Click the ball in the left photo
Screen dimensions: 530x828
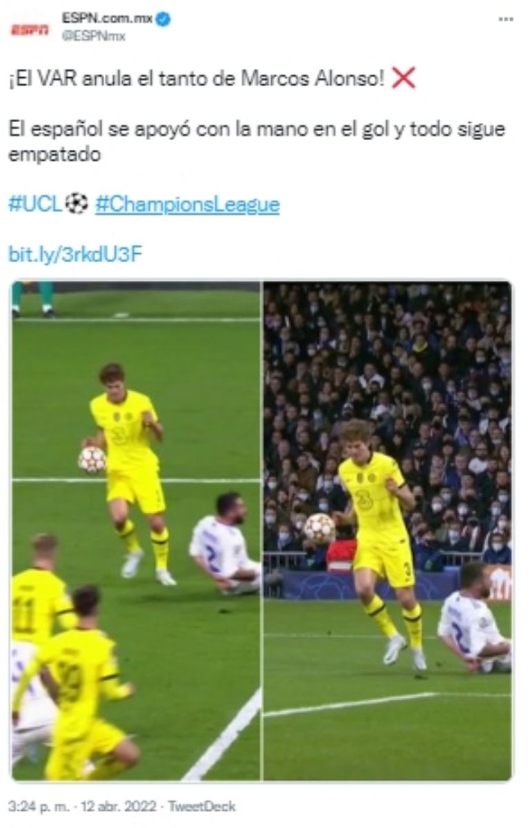tap(92, 460)
